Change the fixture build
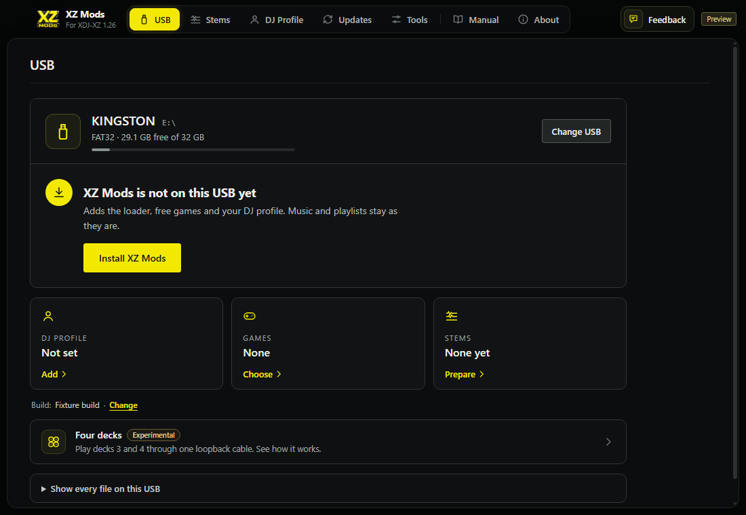 [123, 405]
